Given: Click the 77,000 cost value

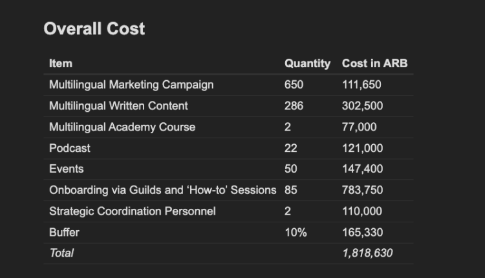Looking at the screenshot, I should [359, 127].
